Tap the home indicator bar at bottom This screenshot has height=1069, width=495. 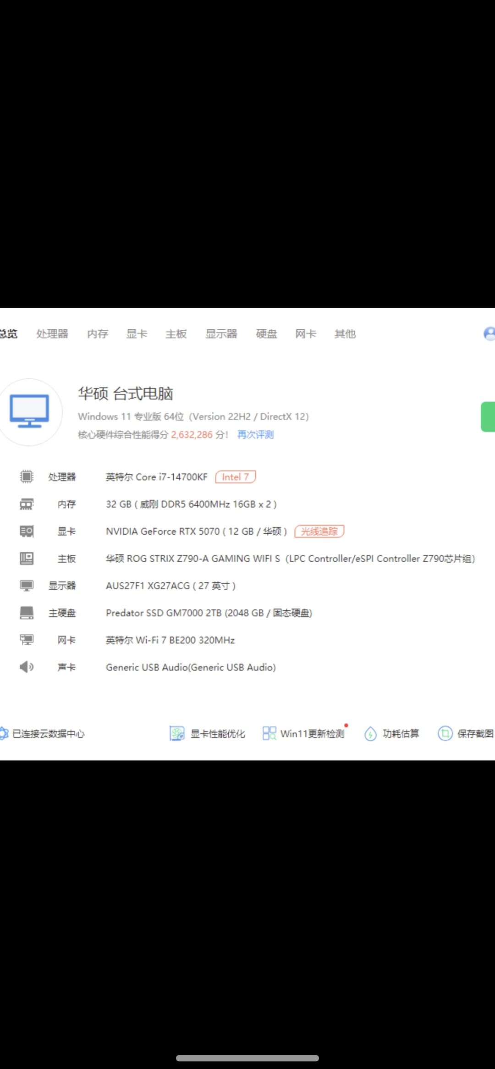point(247,1058)
